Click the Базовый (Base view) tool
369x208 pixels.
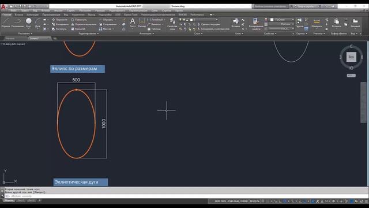[355, 23]
